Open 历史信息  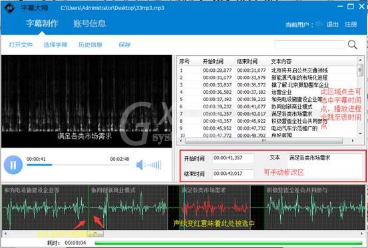pos(91,45)
